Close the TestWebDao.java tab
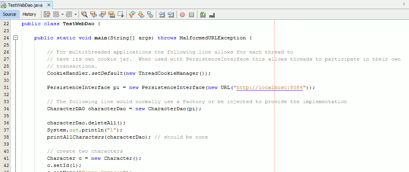Screen dimensions: 409x172 click(49, 5)
